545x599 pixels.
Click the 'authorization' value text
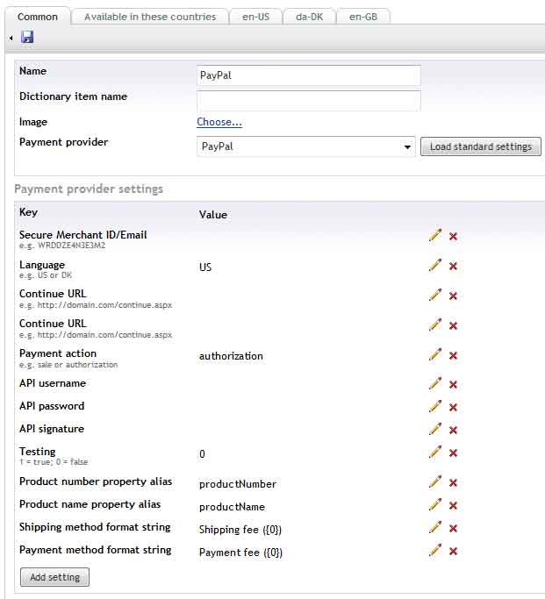click(231, 356)
